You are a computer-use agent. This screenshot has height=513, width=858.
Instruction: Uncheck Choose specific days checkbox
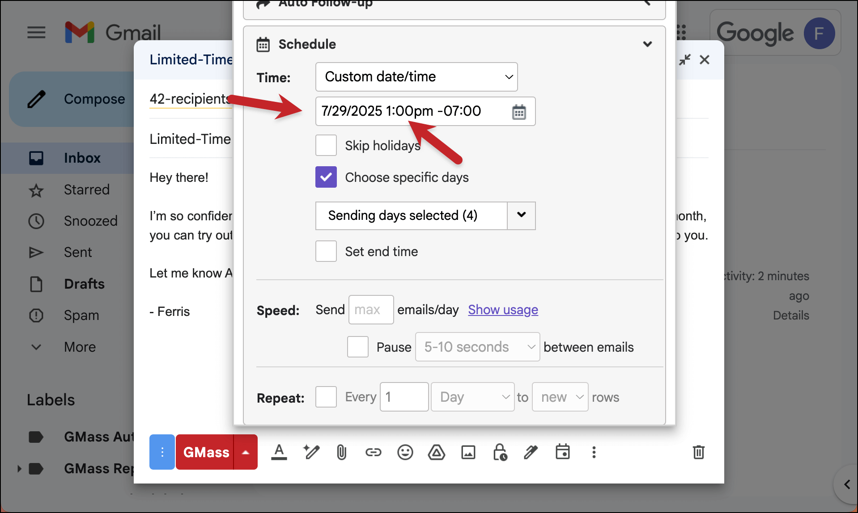(x=326, y=177)
